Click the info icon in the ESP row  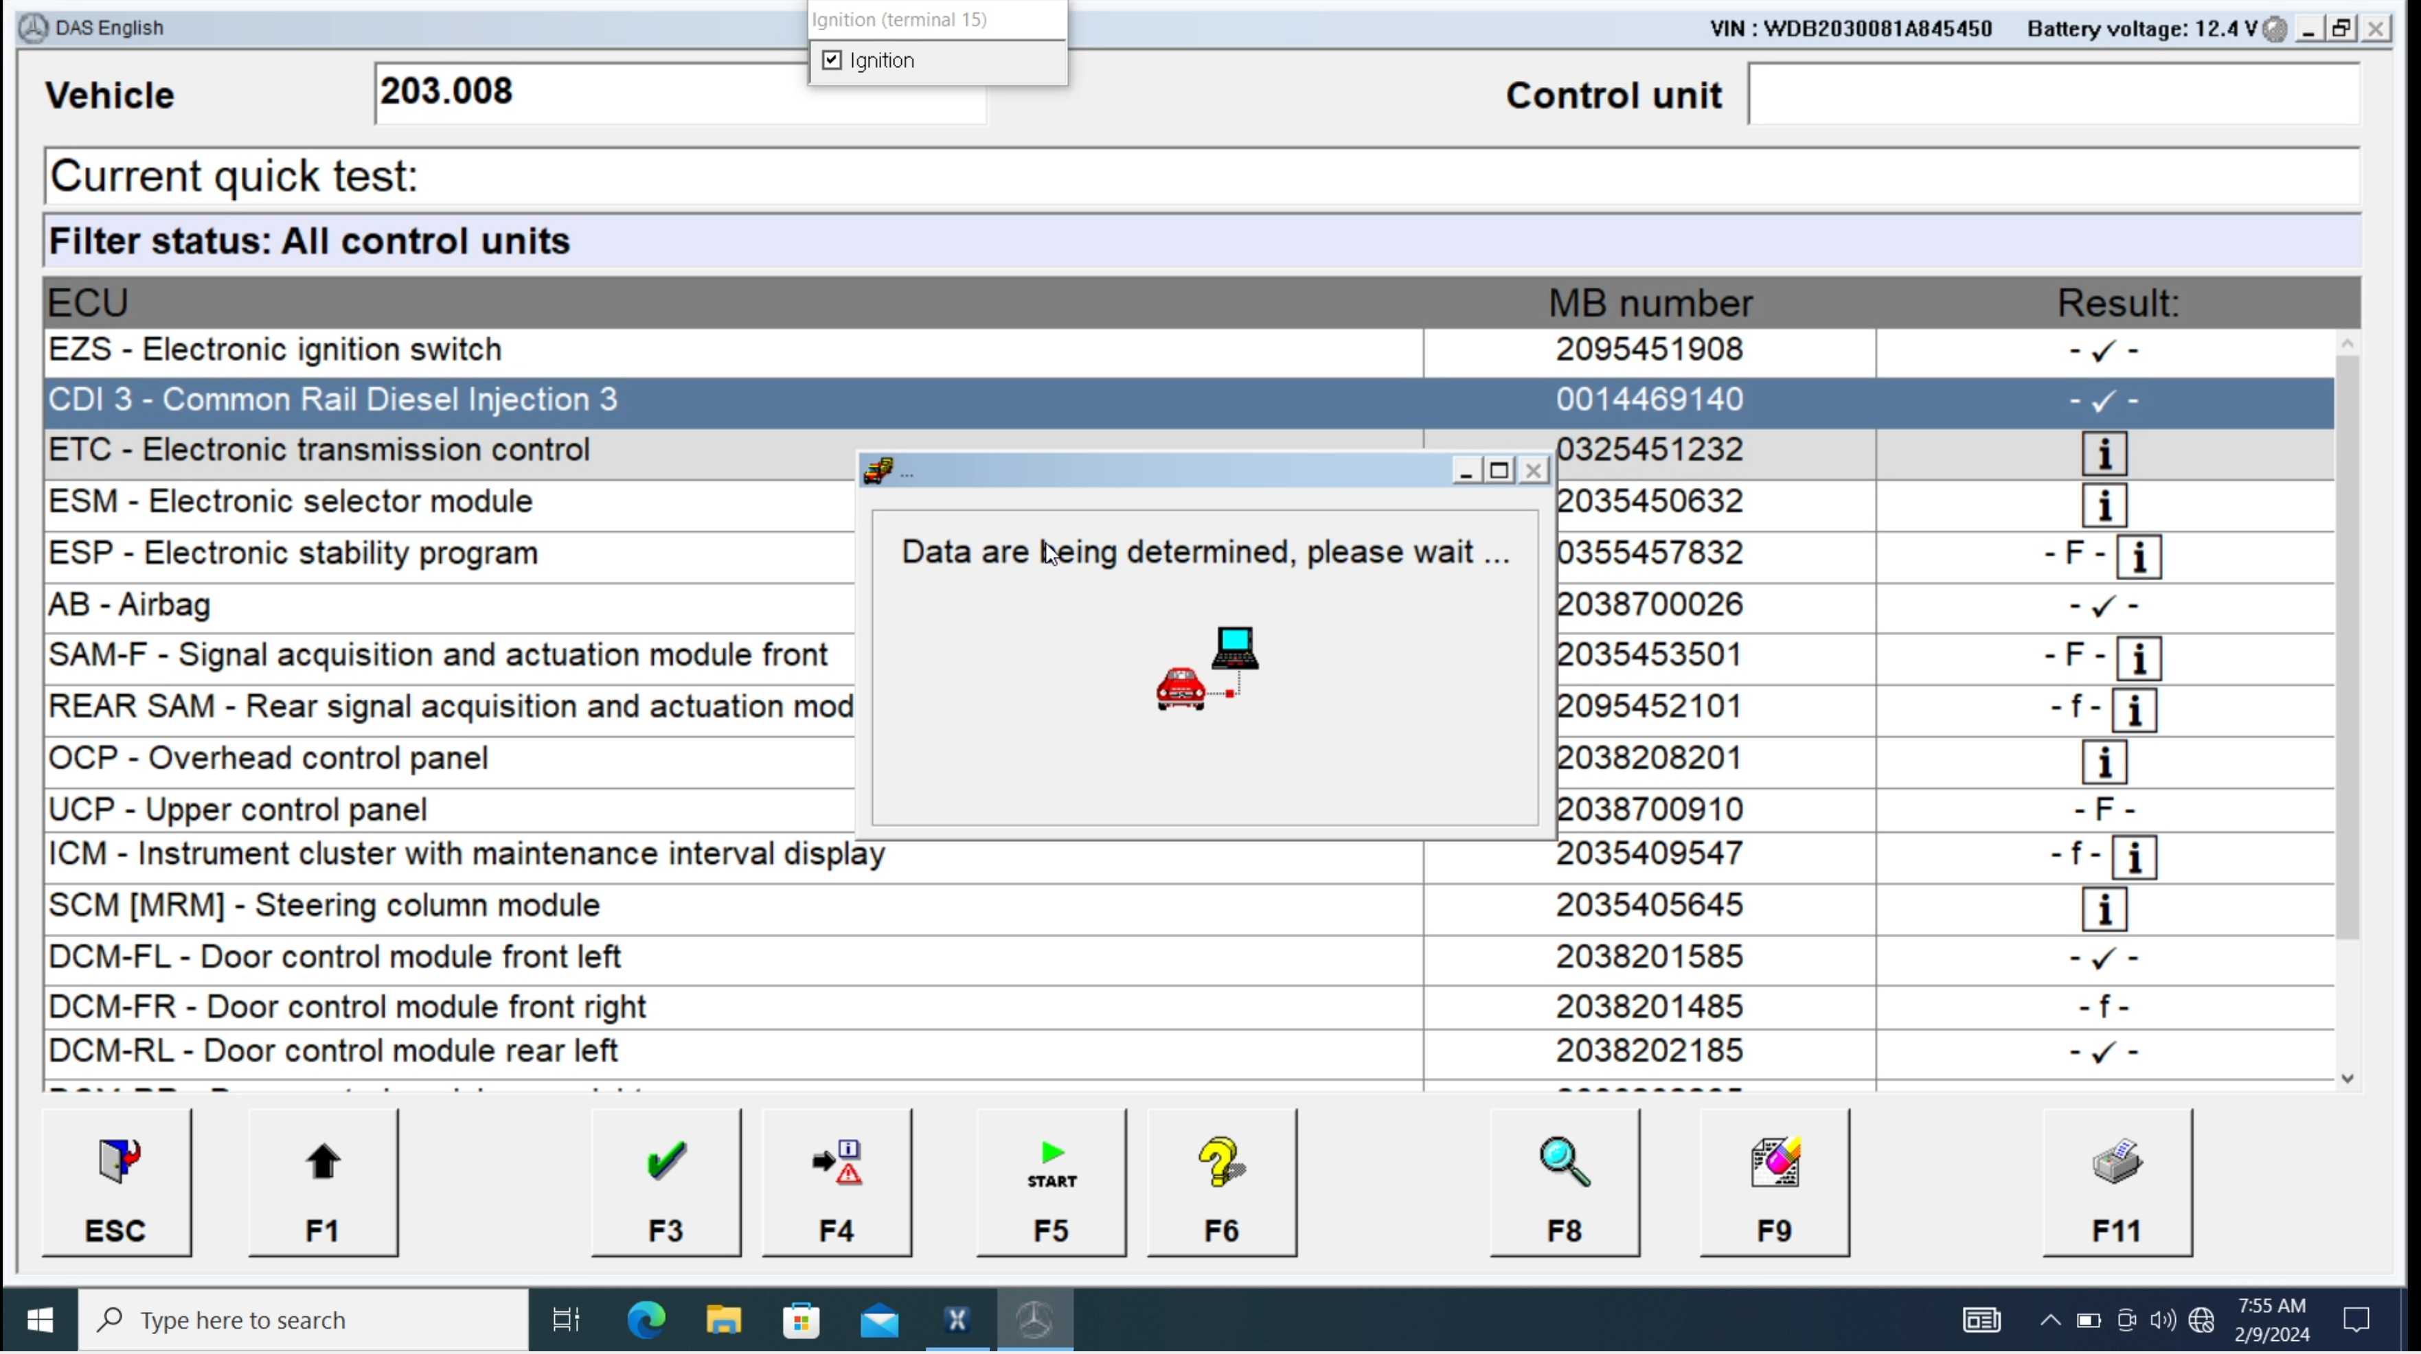click(x=2138, y=558)
